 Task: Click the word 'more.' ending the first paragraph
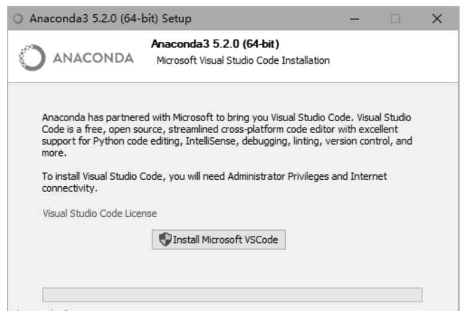54,153
